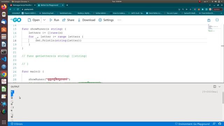Click the output panel scrollbar
Image resolution: width=224 pixels, height=126 pixels.
tap(223, 98)
